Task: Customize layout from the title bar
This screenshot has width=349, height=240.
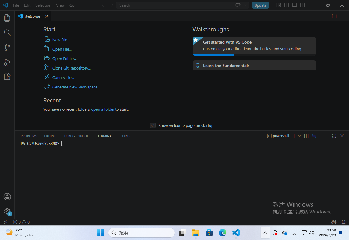Action: click(278, 5)
